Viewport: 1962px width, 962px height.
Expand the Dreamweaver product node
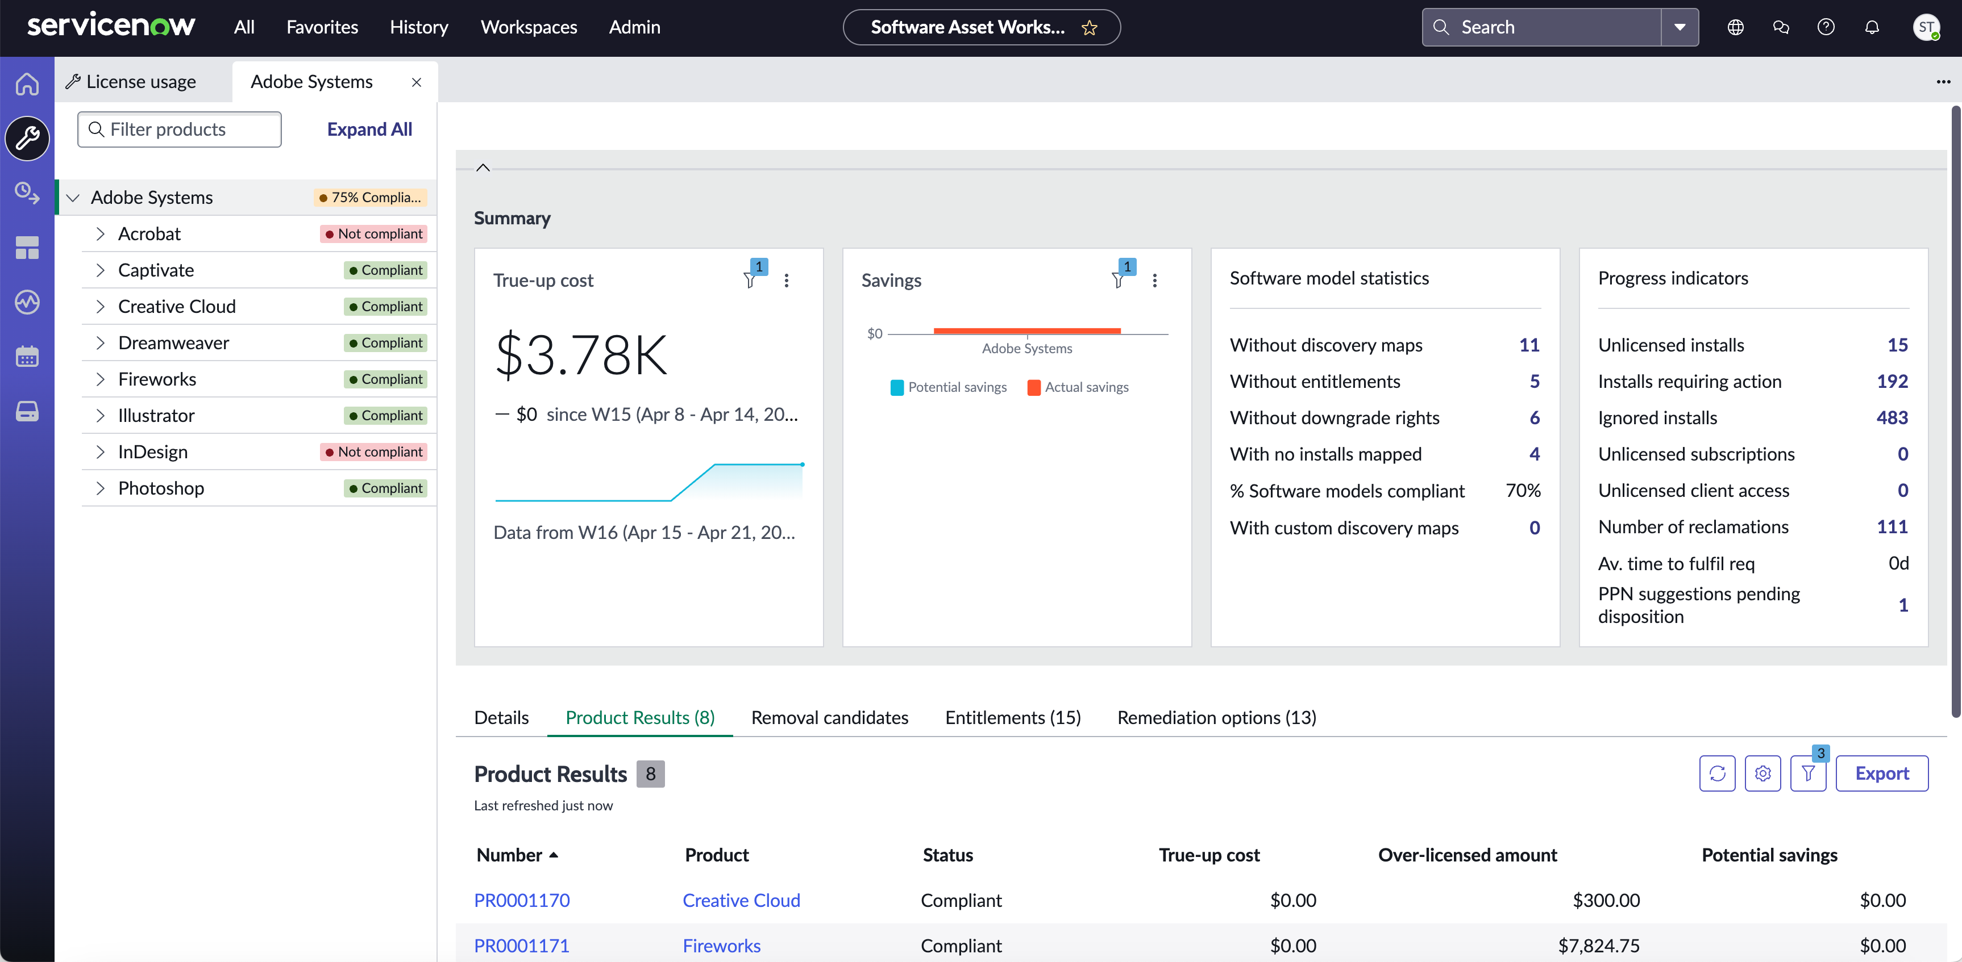(x=100, y=343)
